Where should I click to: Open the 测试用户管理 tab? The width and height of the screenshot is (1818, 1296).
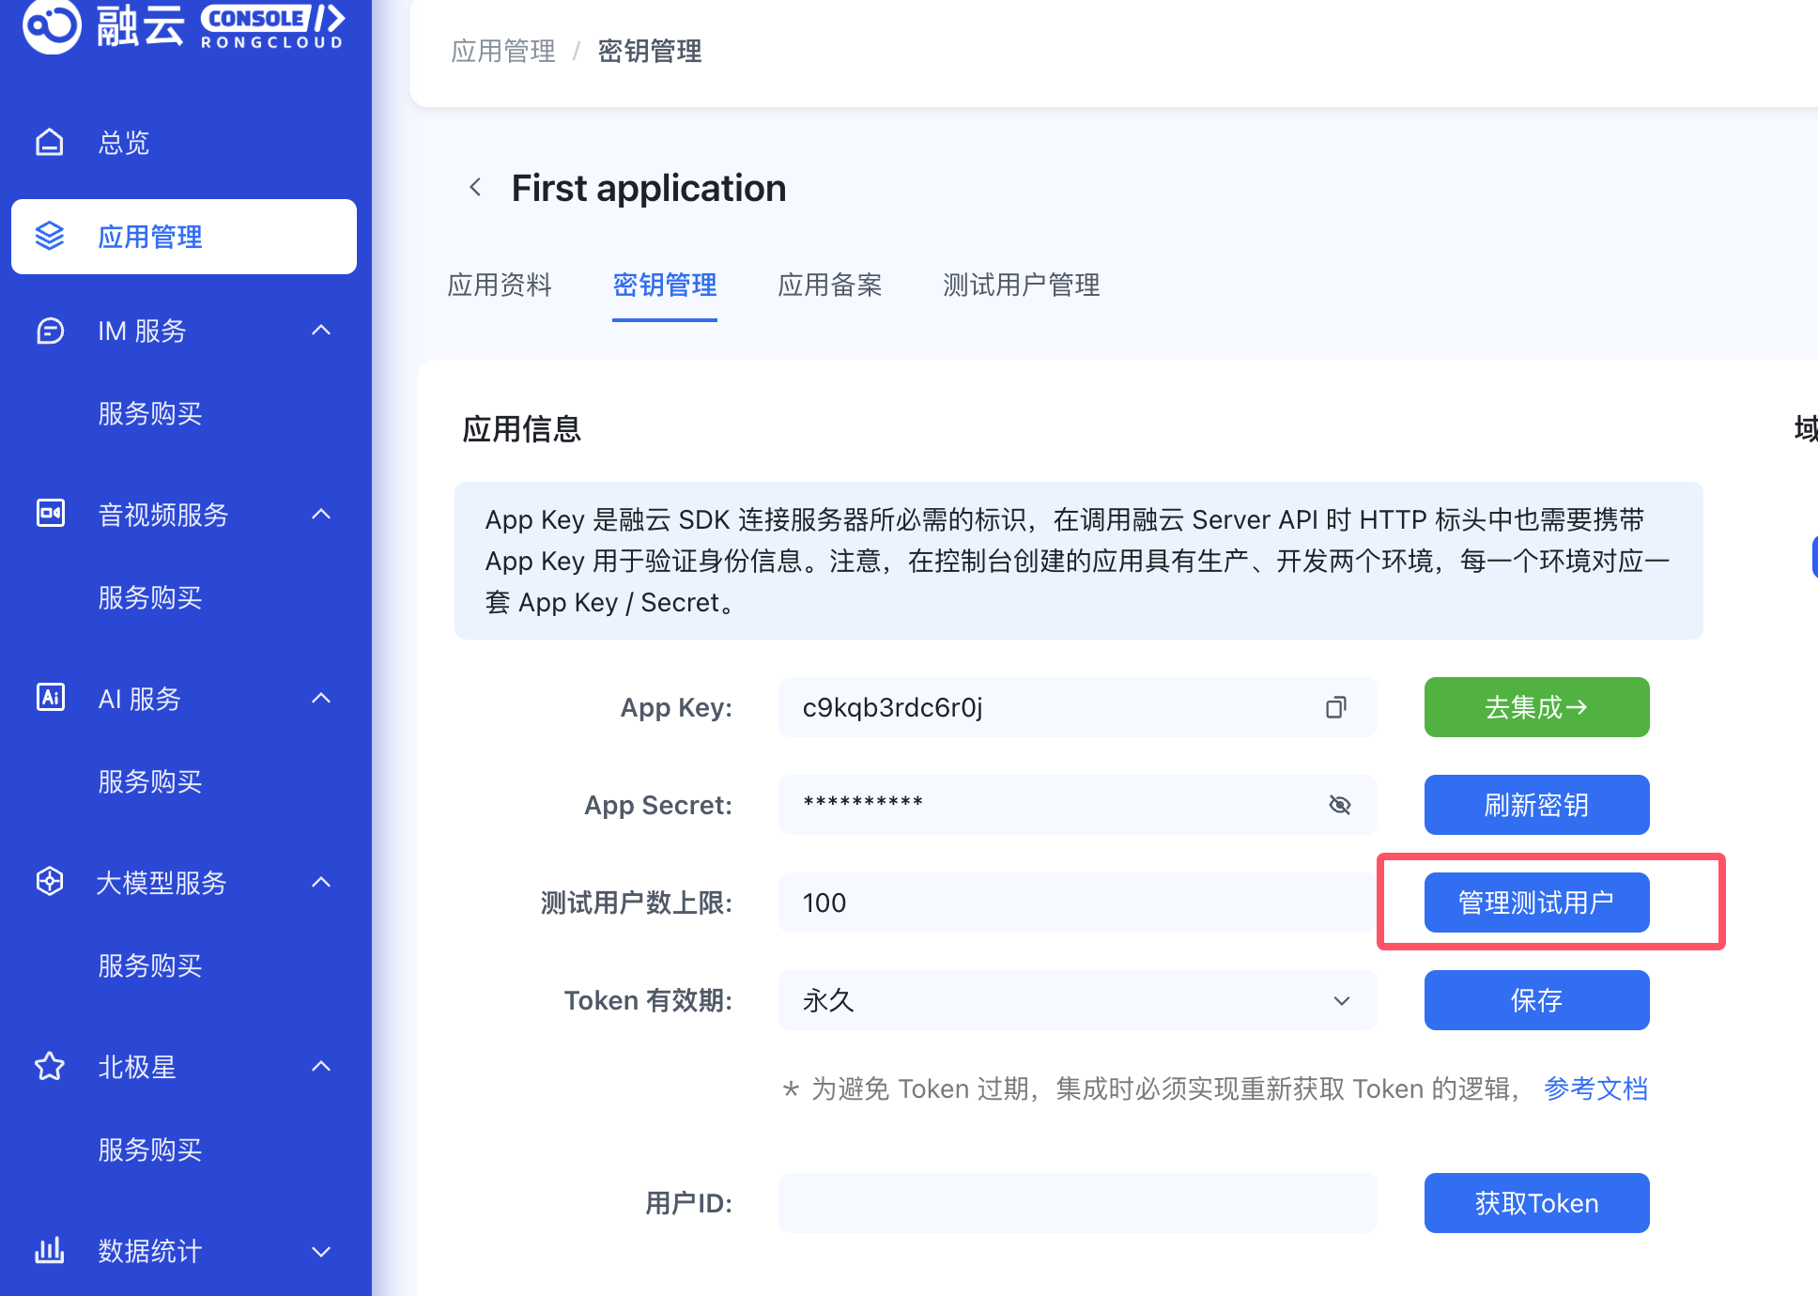pyautogui.click(x=1022, y=285)
